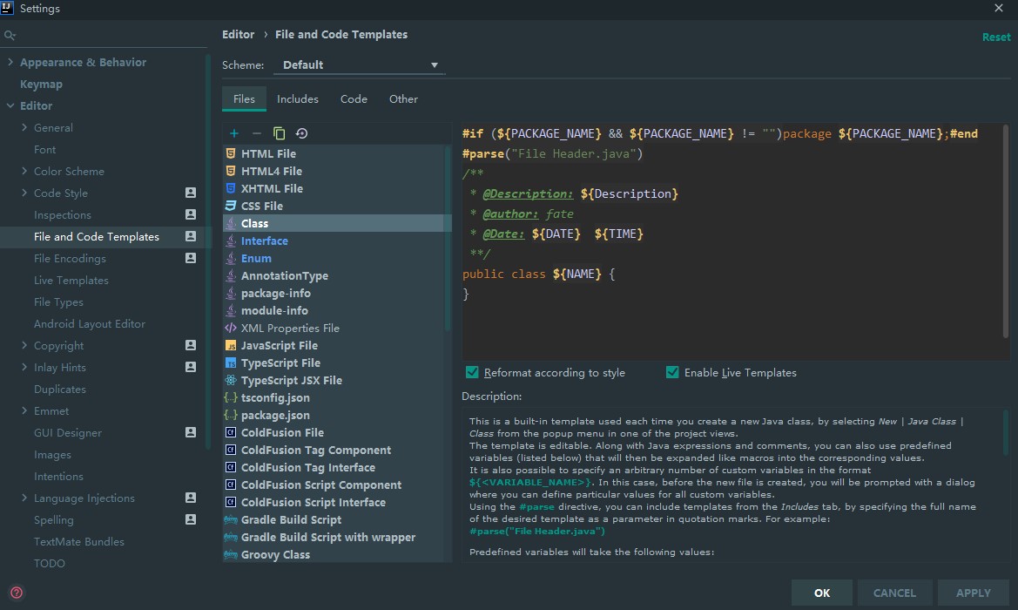This screenshot has width=1018, height=610.
Task: Click the template list scrollbar
Action: (x=448, y=237)
